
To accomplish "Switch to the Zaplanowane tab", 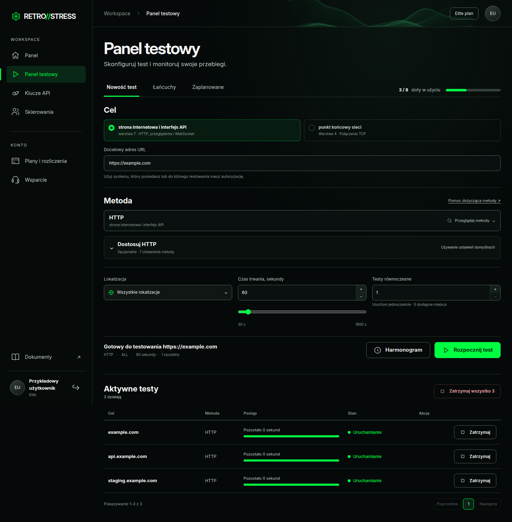I will 208,87.
